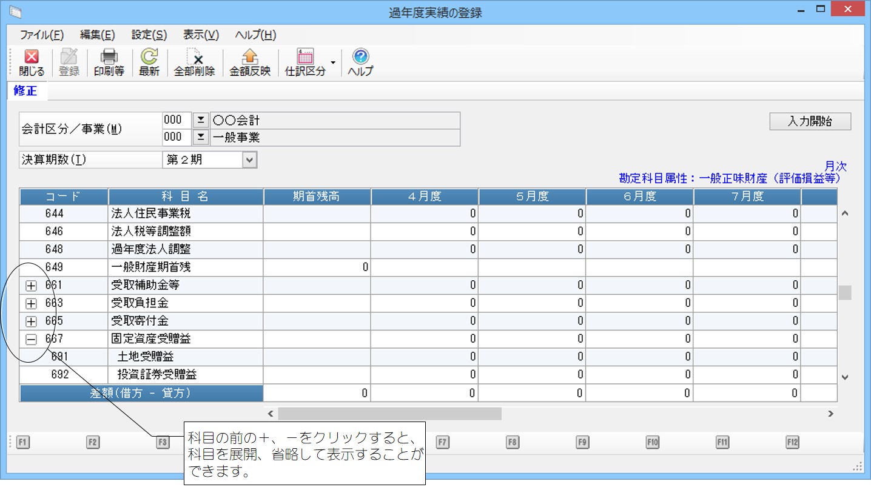Click the vertical scrollbar down arrow
Viewport: 871px width, 487px height.
845,377
